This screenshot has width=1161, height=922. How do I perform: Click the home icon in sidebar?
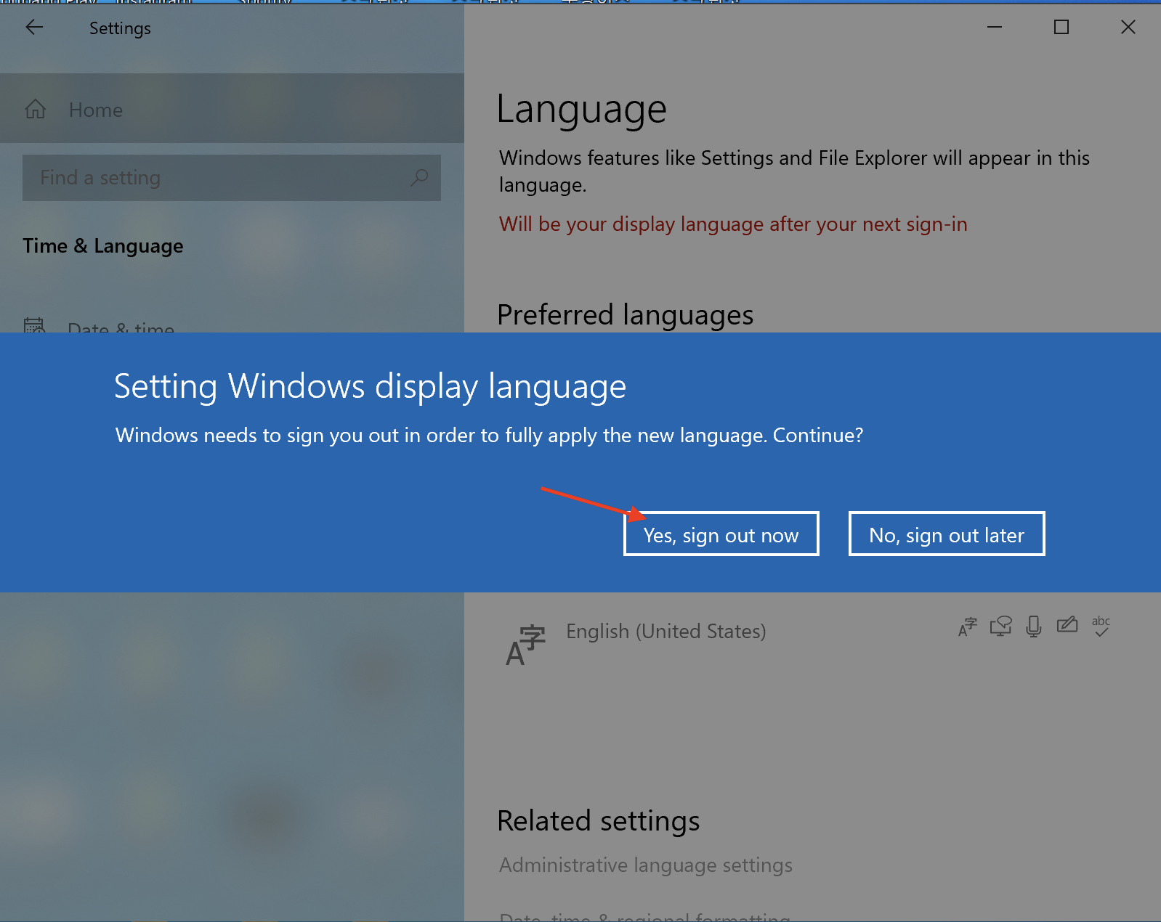tap(35, 110)
